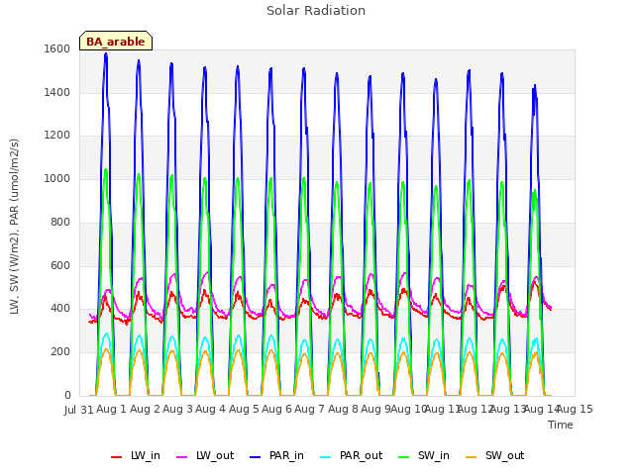This screenshot has width=634, height=475.
Task: Click the BA_arable annotation label
Action: pos(116,42)
